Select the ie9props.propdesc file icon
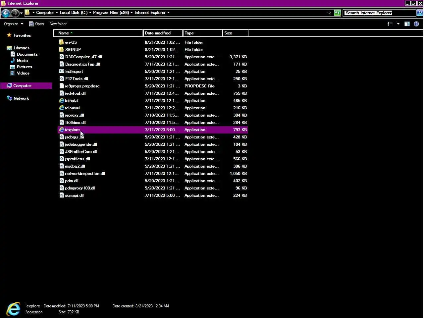Screen dimensions: 424x318 click(x=62, y=86)
